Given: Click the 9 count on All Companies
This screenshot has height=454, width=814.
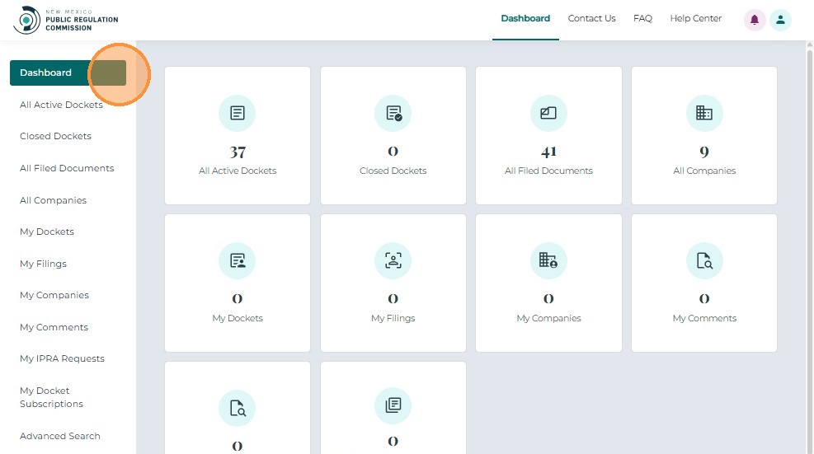Looking at the screenshot, I should pos(704,152).
